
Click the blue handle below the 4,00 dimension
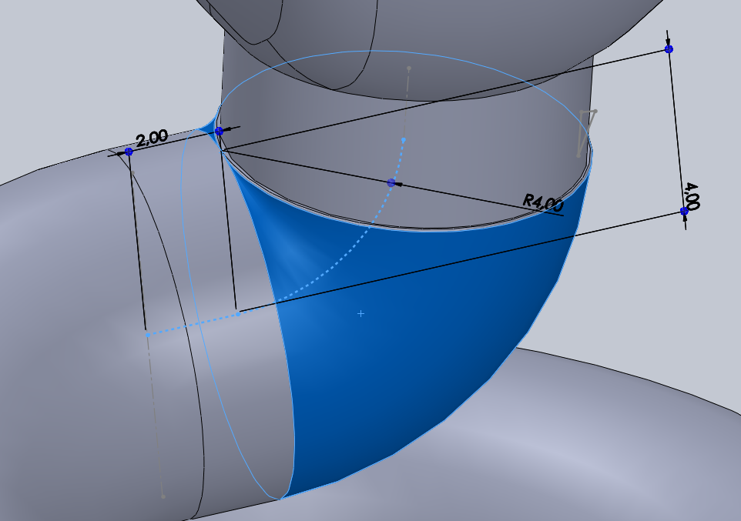[x=684, y=211]
